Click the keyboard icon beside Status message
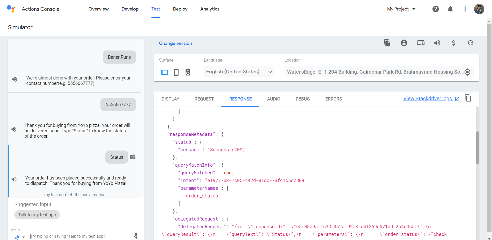The width and height of the screenshot is (492, 240). click(133, 157)
